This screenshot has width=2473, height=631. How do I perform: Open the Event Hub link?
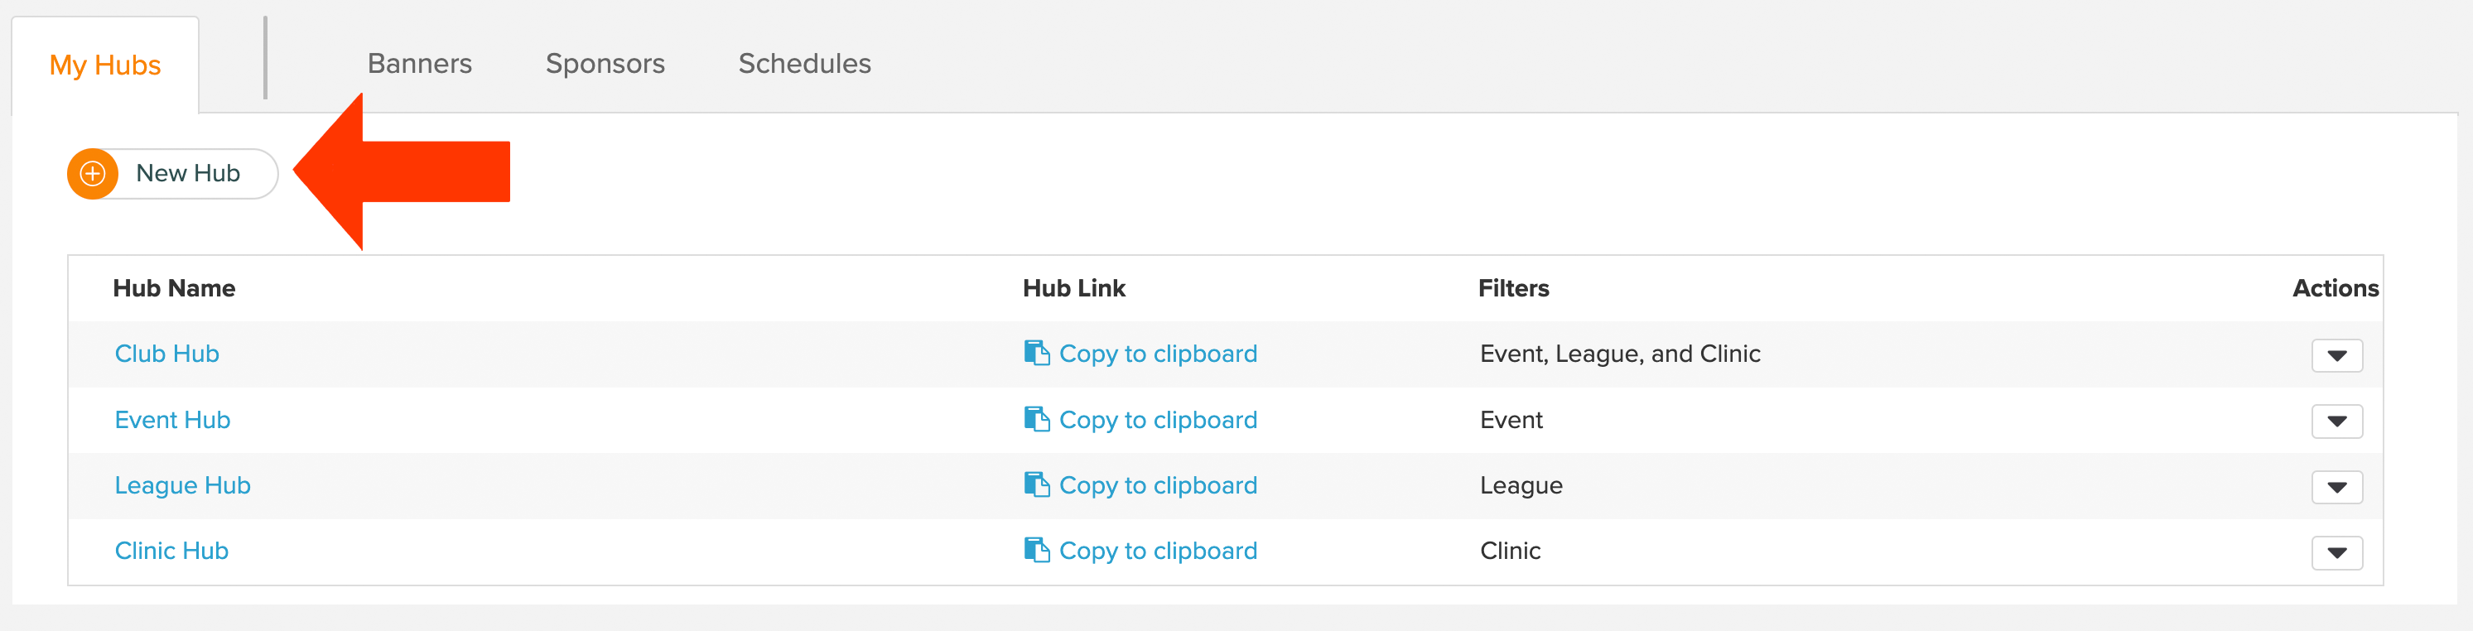[x=171, y=420]
